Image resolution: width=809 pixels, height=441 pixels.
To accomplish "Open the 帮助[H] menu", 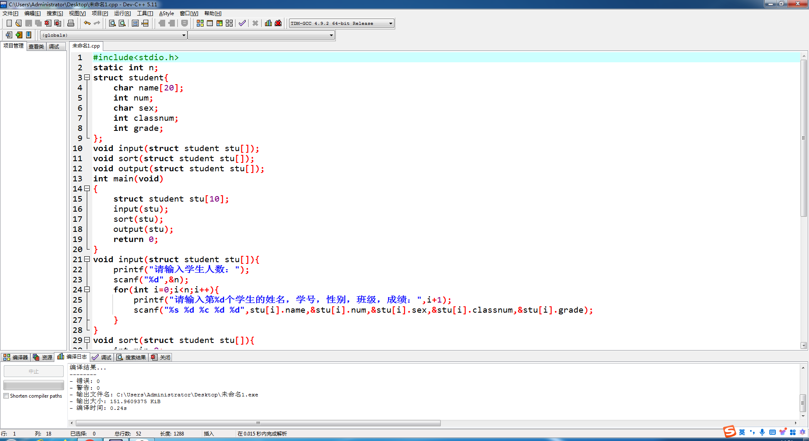I will [213, 13].
